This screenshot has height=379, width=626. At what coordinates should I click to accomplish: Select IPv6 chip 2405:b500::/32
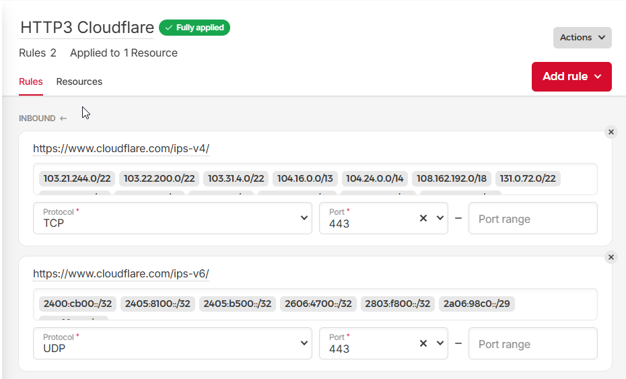point(238,304)
